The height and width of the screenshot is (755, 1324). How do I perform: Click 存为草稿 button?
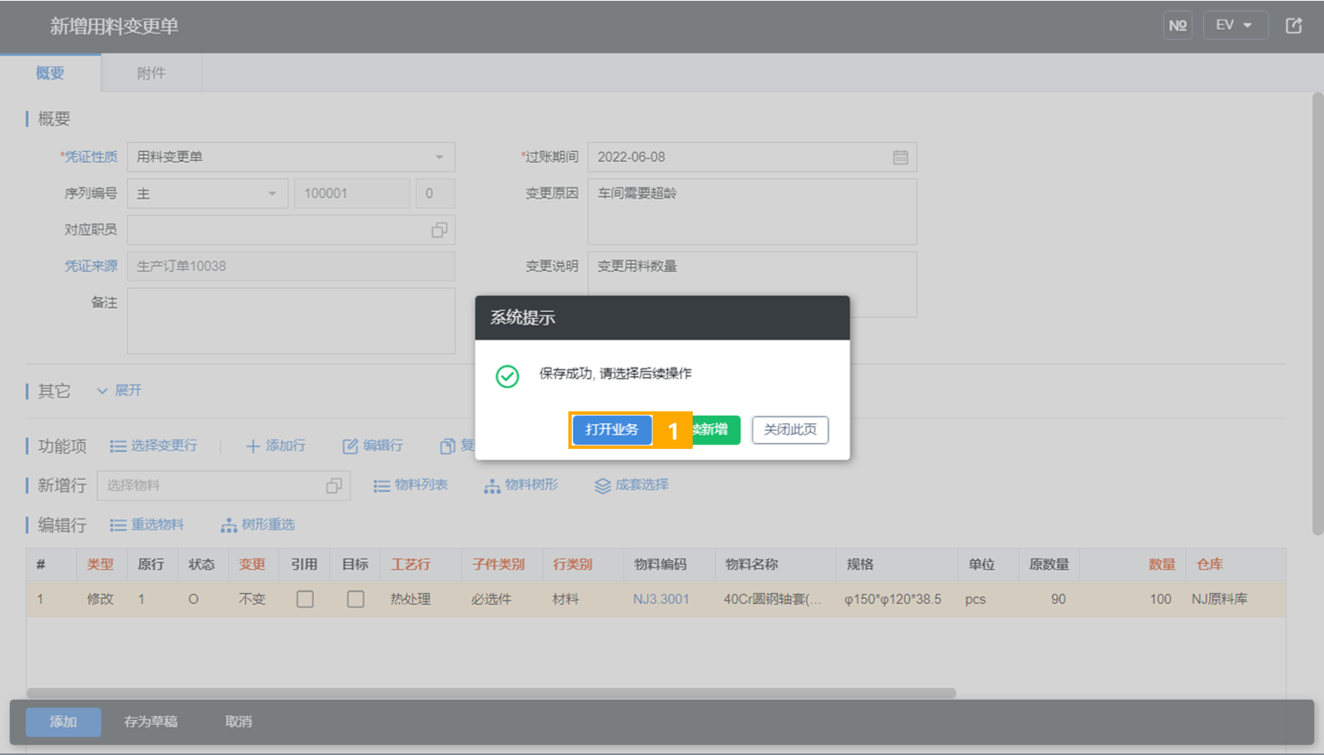click(x=151, y=722)
